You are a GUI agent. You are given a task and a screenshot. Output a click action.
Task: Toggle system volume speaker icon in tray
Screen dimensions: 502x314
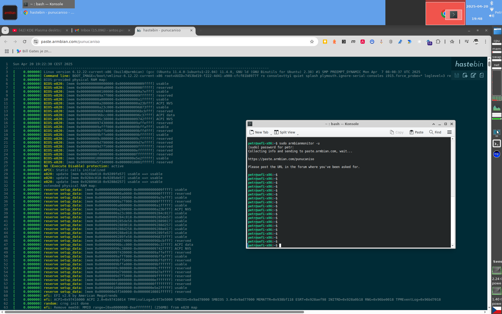click(492, 16)
